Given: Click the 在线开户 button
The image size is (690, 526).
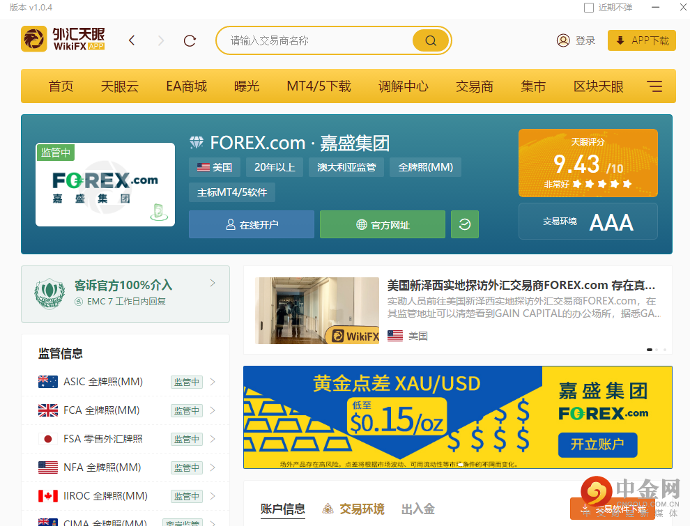Looking at the screenshot, I should click(251, 224).
